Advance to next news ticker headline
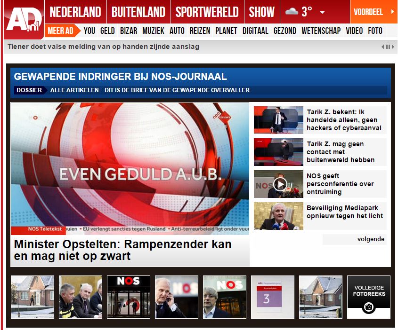The width and height of the screenshot is (398, 330). tap(392, 47)
